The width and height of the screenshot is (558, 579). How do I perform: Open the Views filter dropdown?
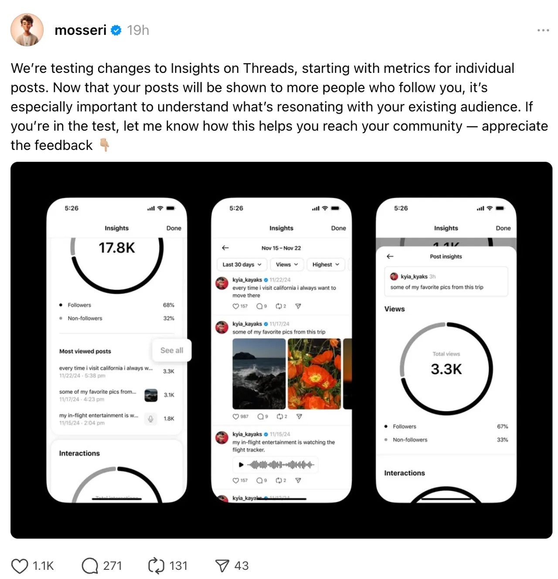tap(287, 264)
